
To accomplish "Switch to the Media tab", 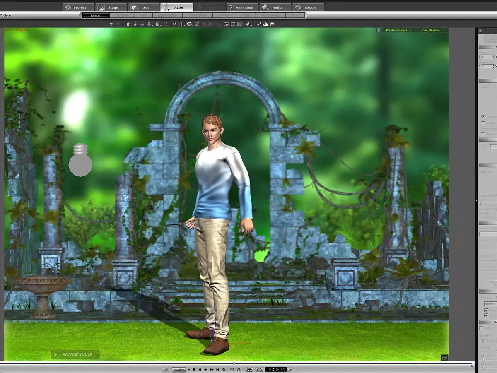I will tap(275, 7).
